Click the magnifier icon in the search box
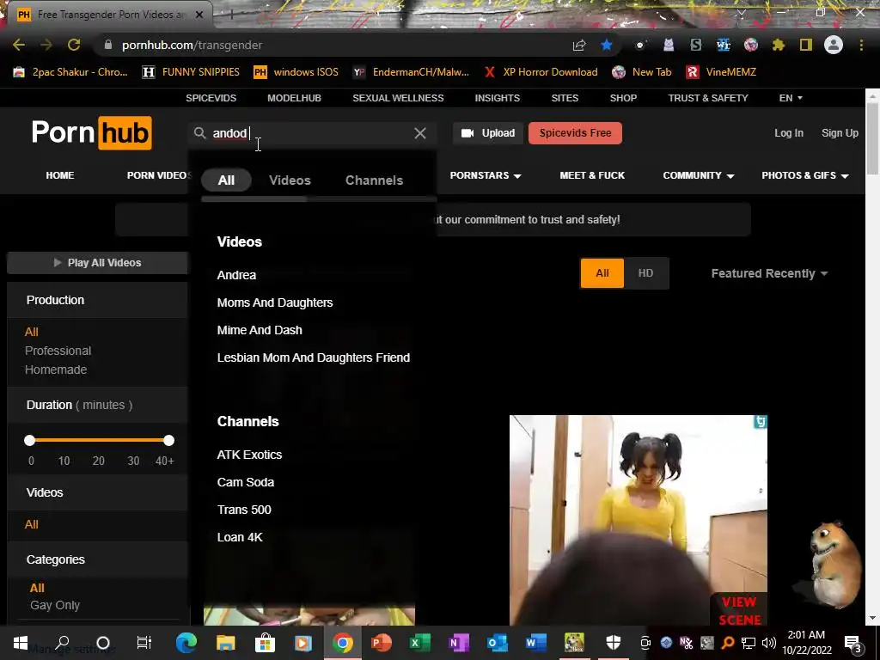The image size is (880, 660). (x=199, y=133)
